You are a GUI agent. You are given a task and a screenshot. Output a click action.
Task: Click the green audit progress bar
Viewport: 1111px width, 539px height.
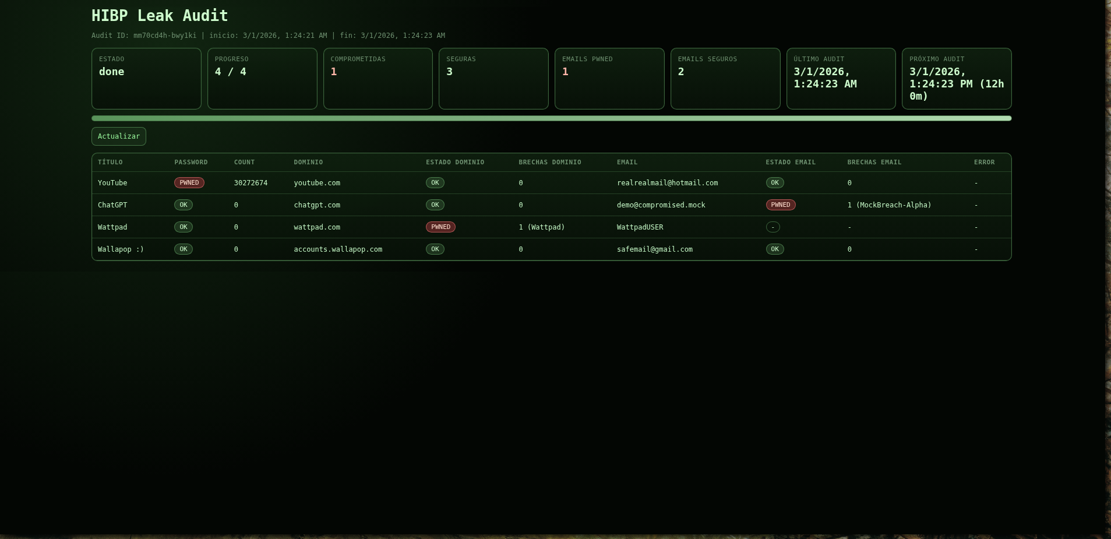click(x=551, y=118)
